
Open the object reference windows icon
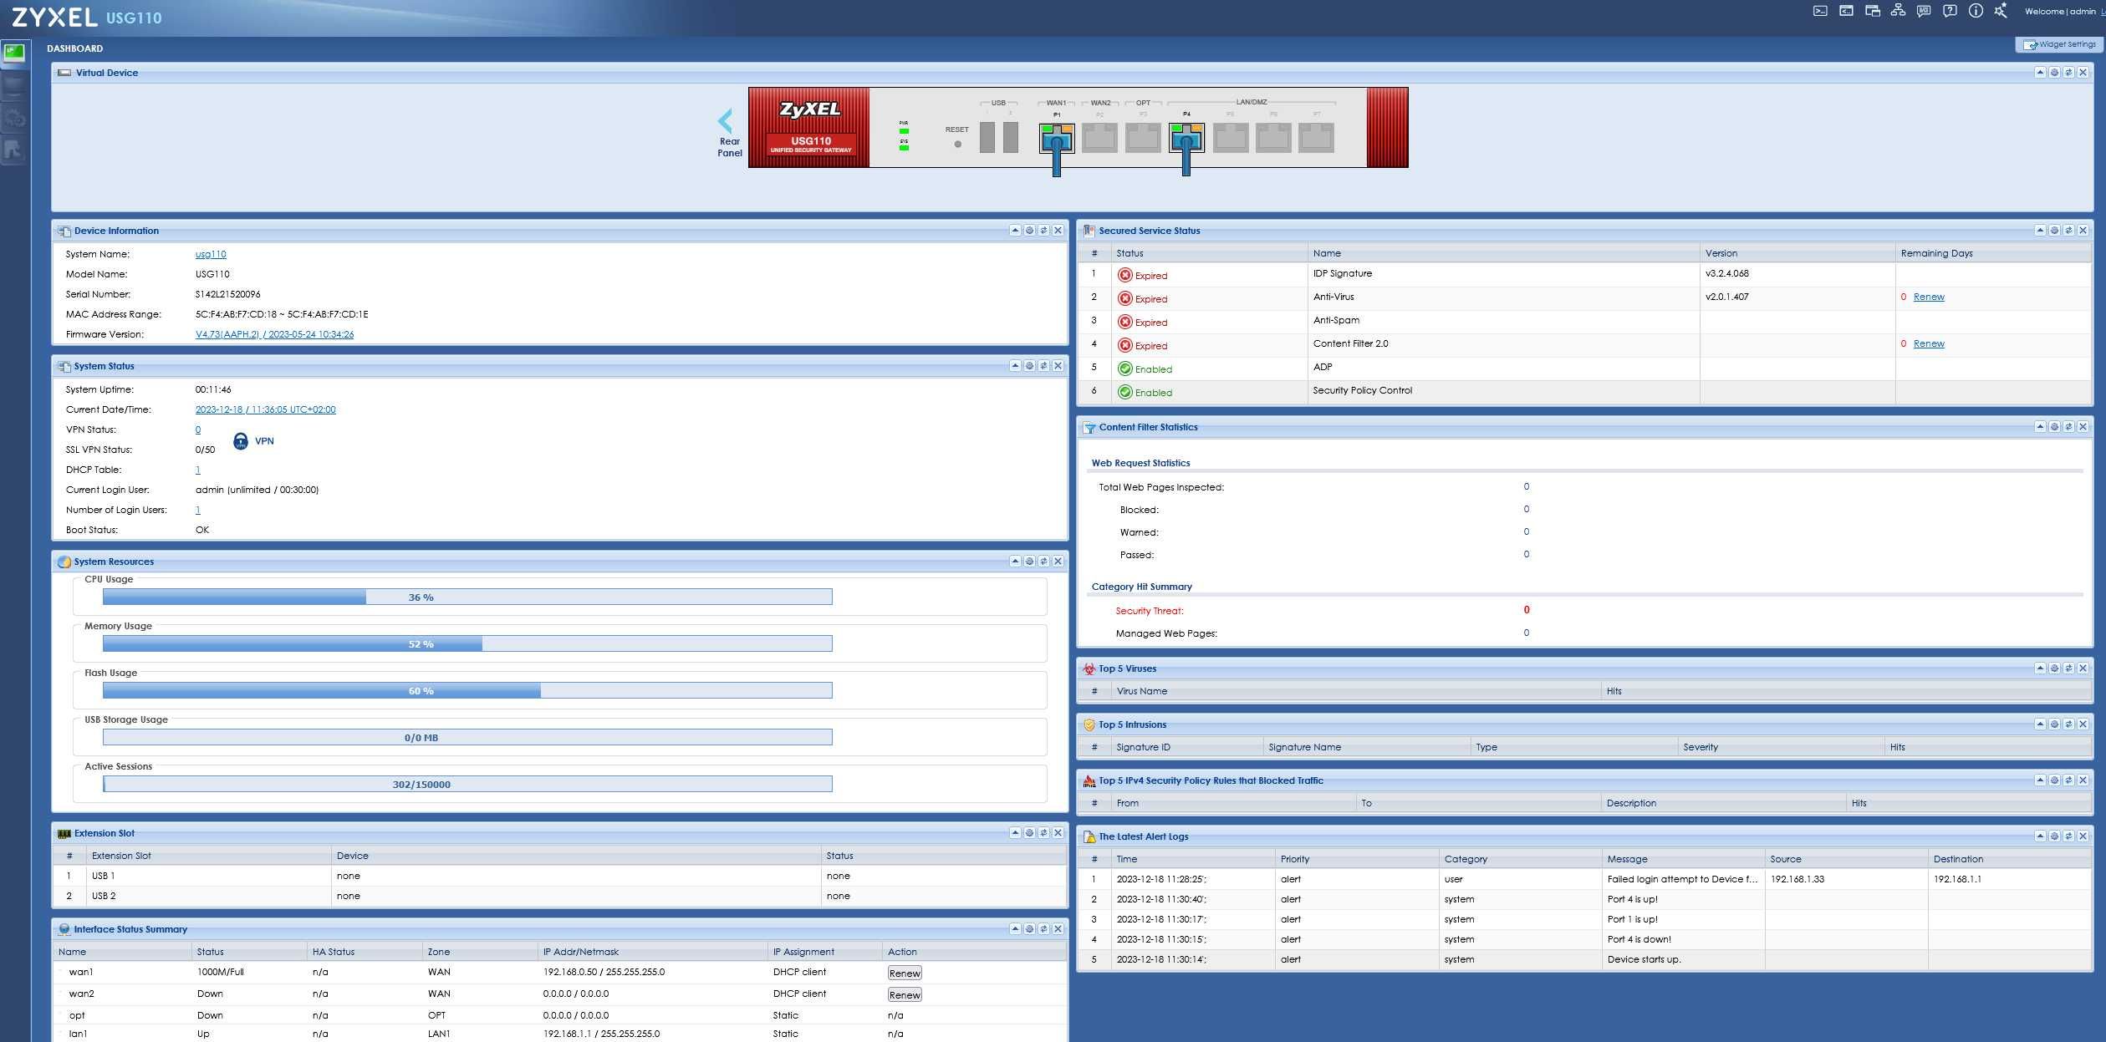1873,11
